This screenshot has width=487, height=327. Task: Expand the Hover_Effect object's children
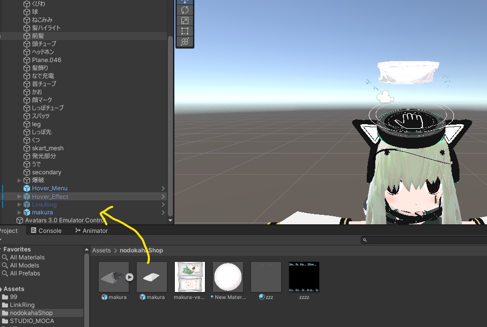(x=19, y=197)
